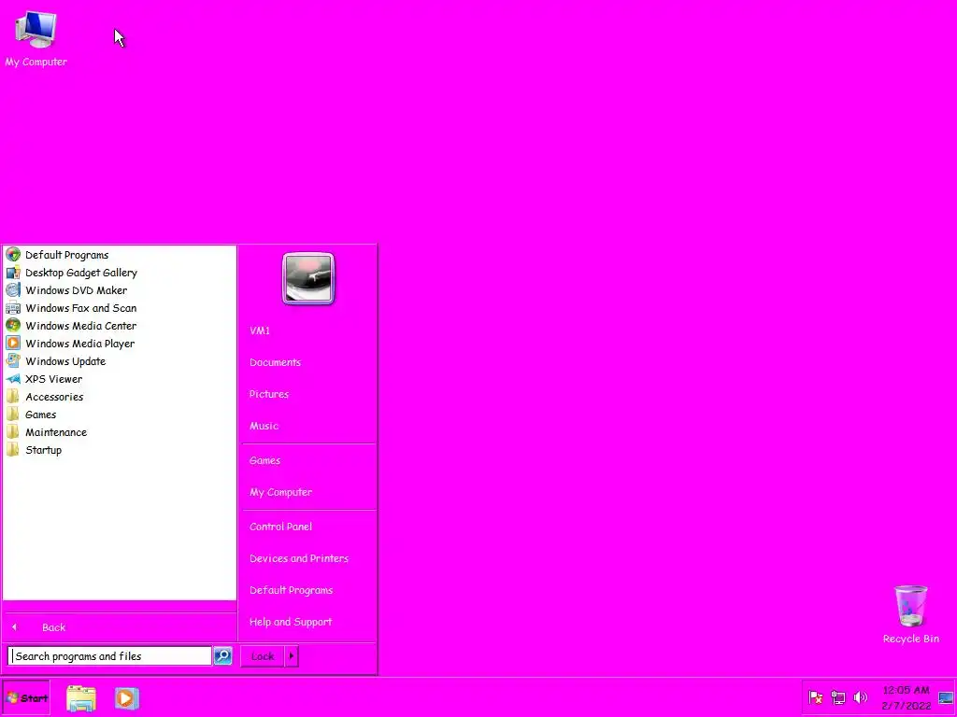Click the user account picture
The width and height of the screenshot is (957, 717).
point(308,278)
